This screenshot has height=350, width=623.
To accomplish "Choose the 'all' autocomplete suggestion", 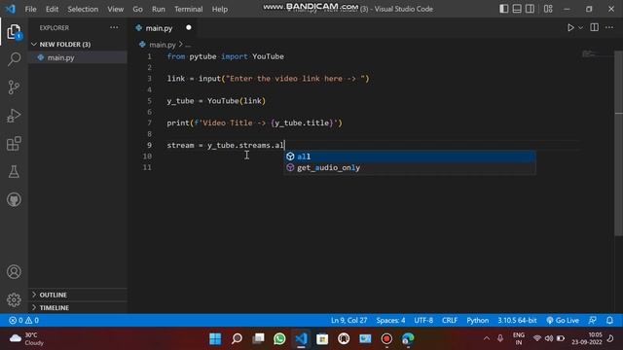I will pos(410,157).
